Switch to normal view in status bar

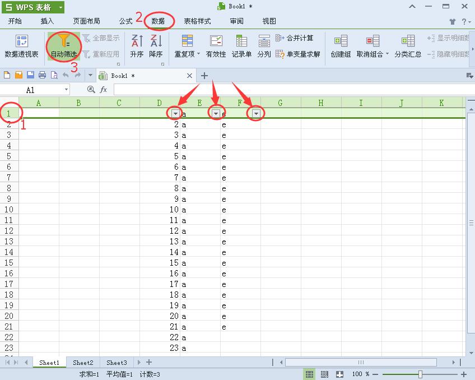tap(309, 374)
